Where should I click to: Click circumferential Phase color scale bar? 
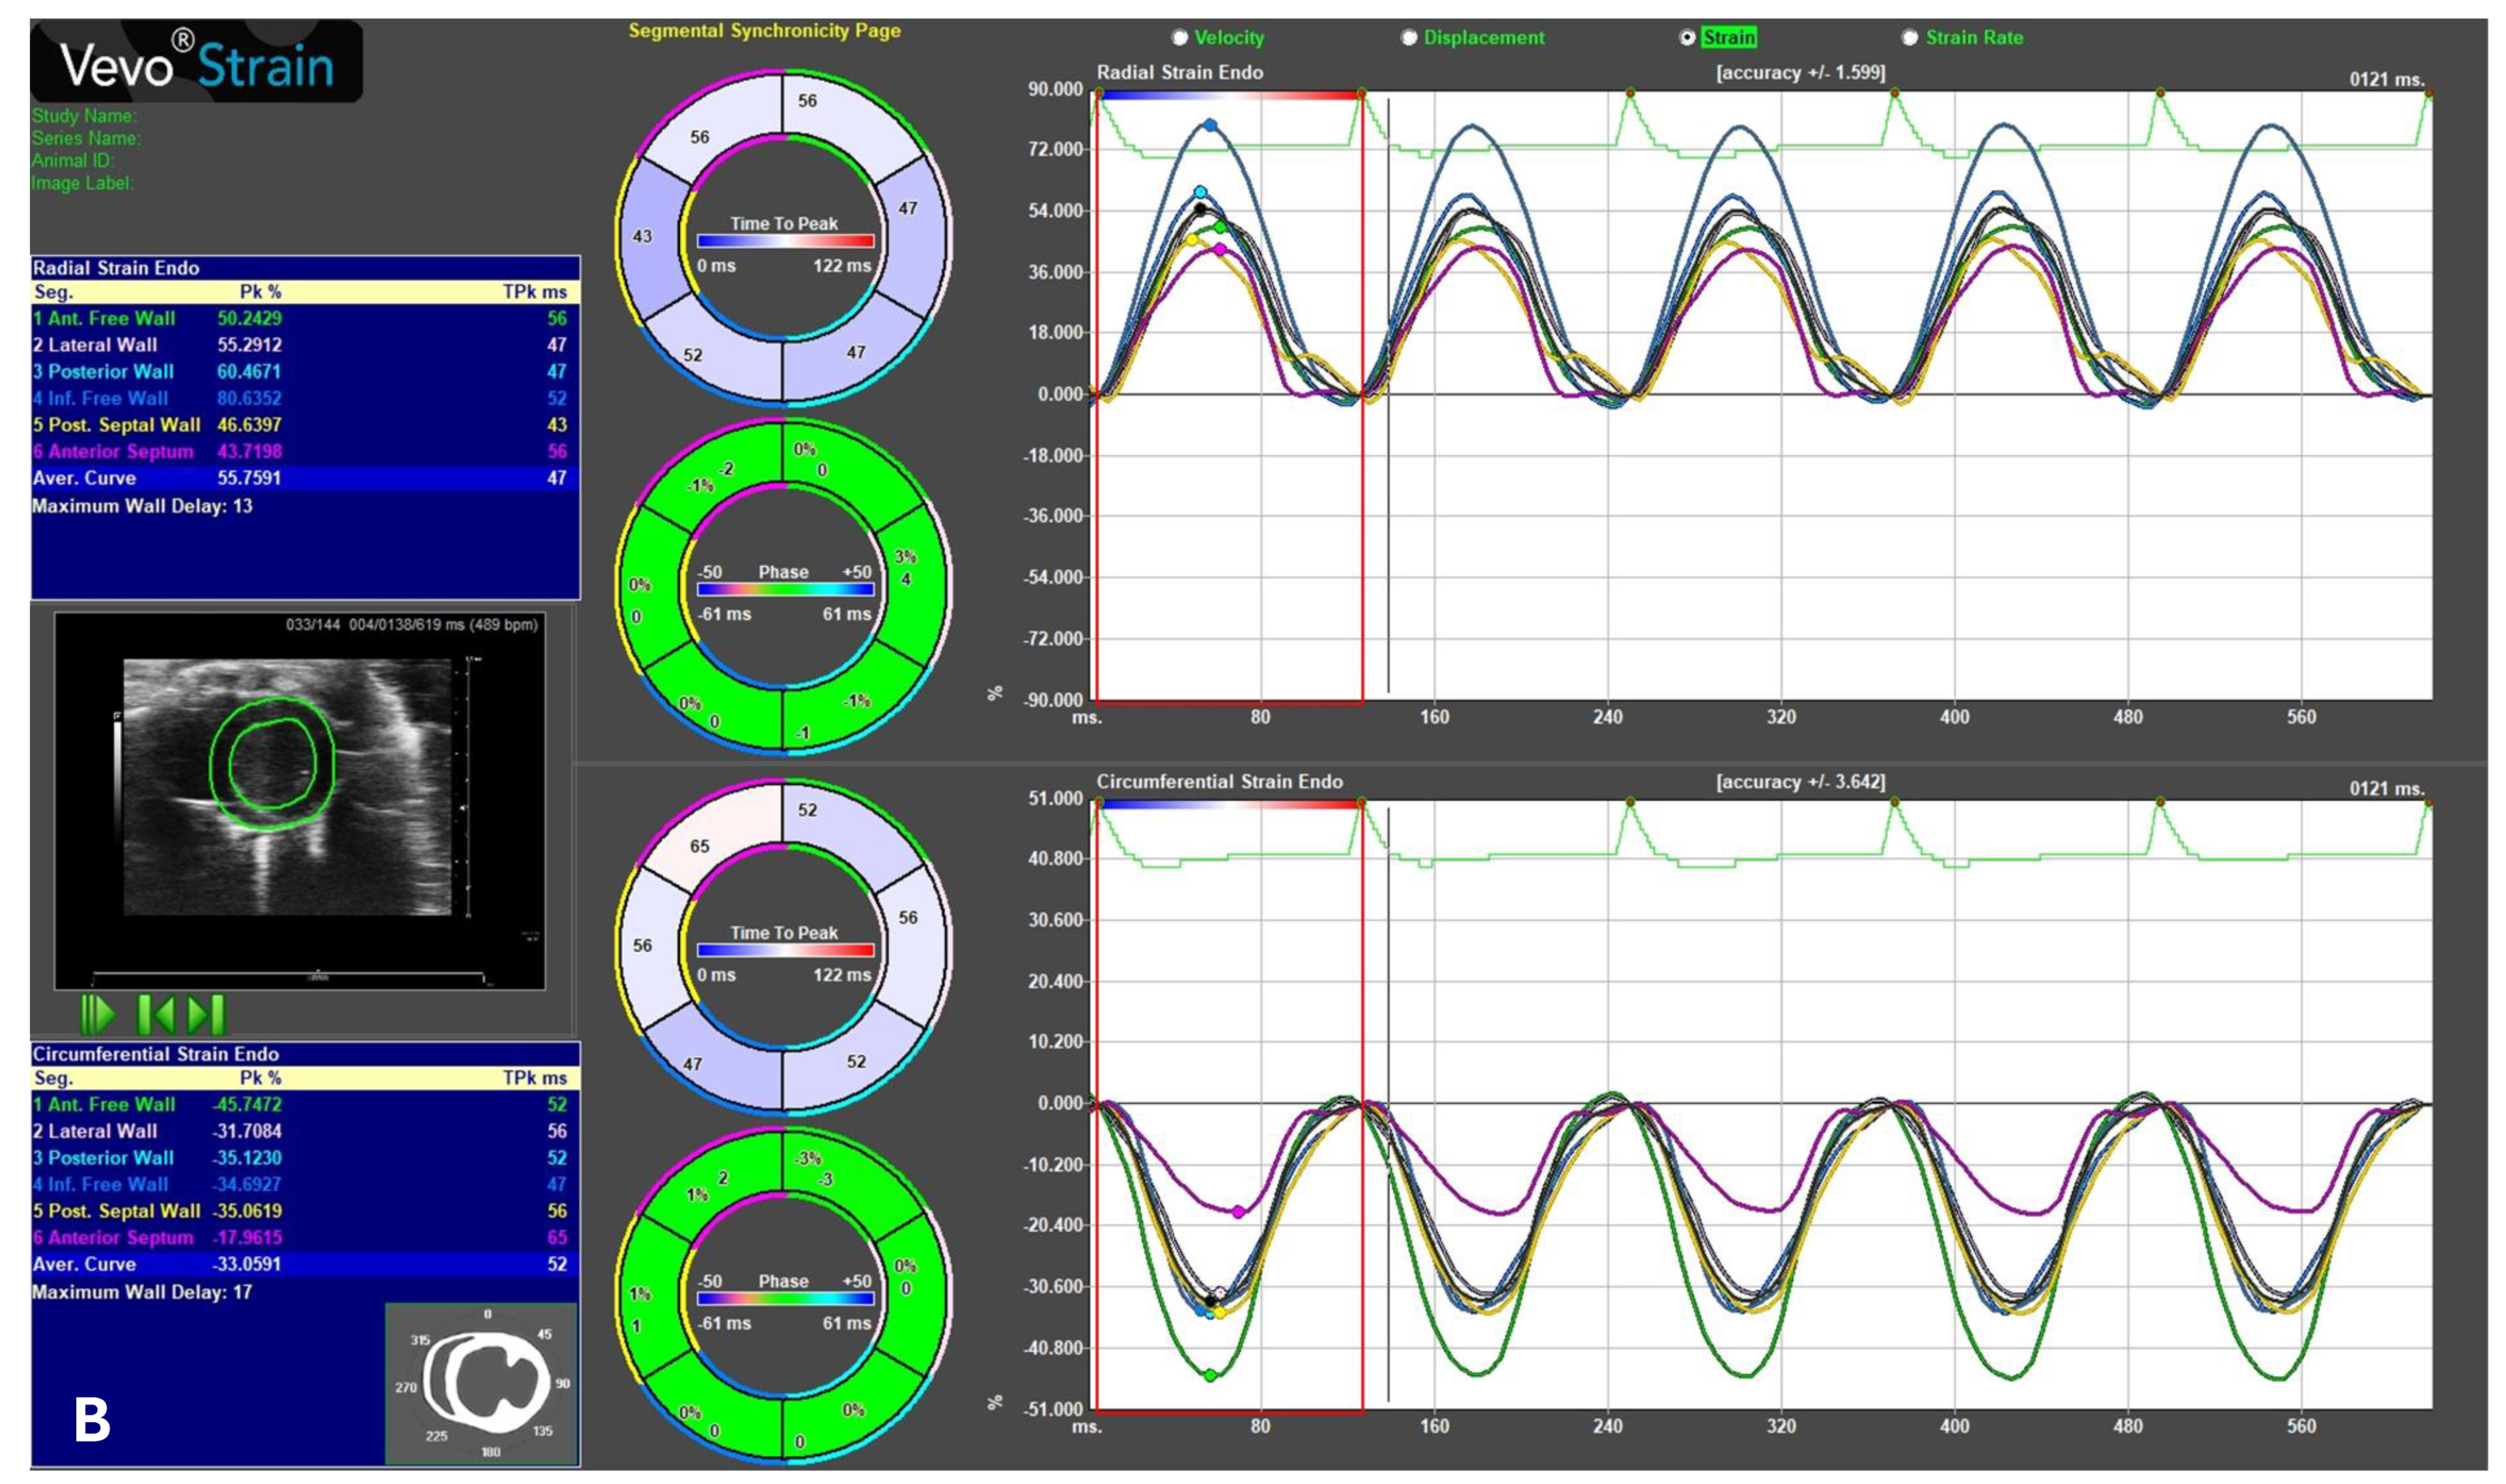click(x=785, y=1300)
